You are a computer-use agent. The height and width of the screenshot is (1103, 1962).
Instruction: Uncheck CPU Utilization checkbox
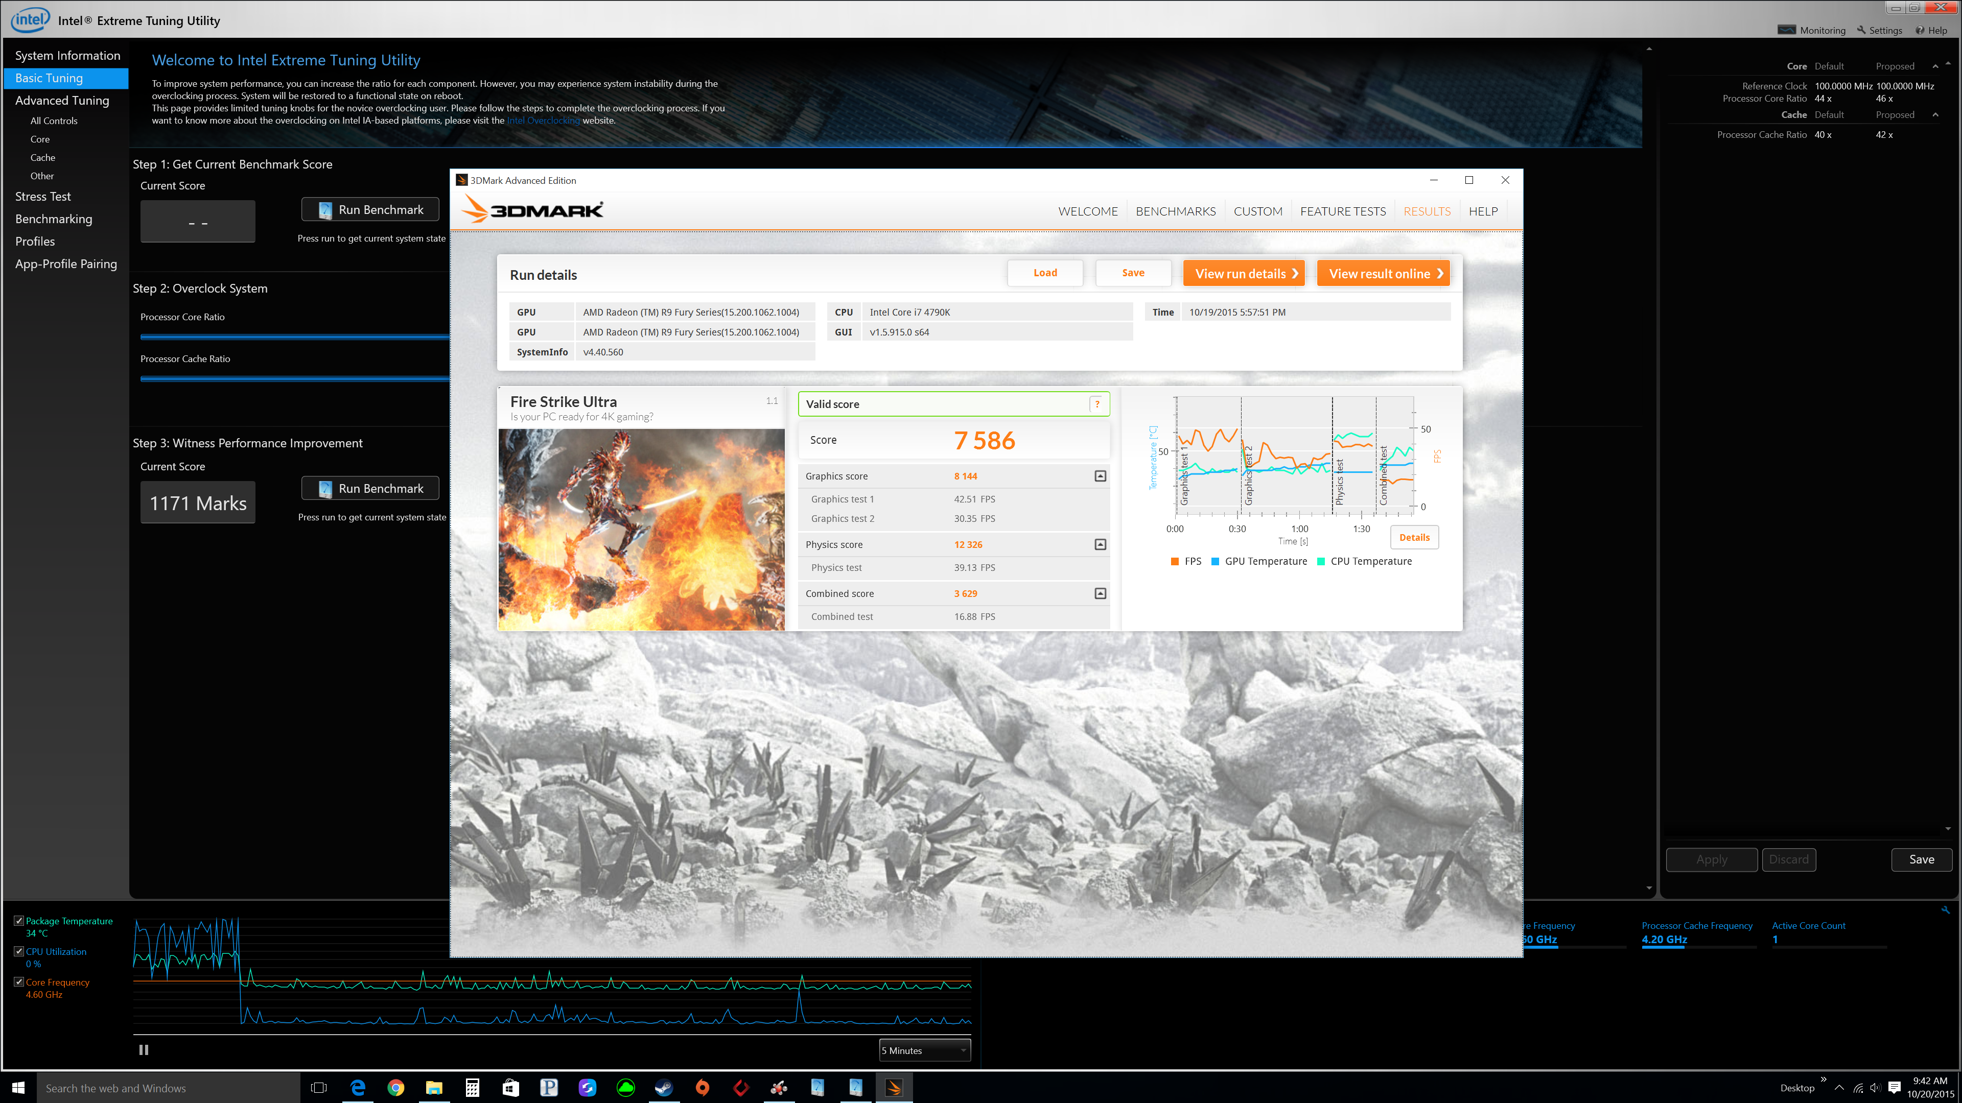19,951
